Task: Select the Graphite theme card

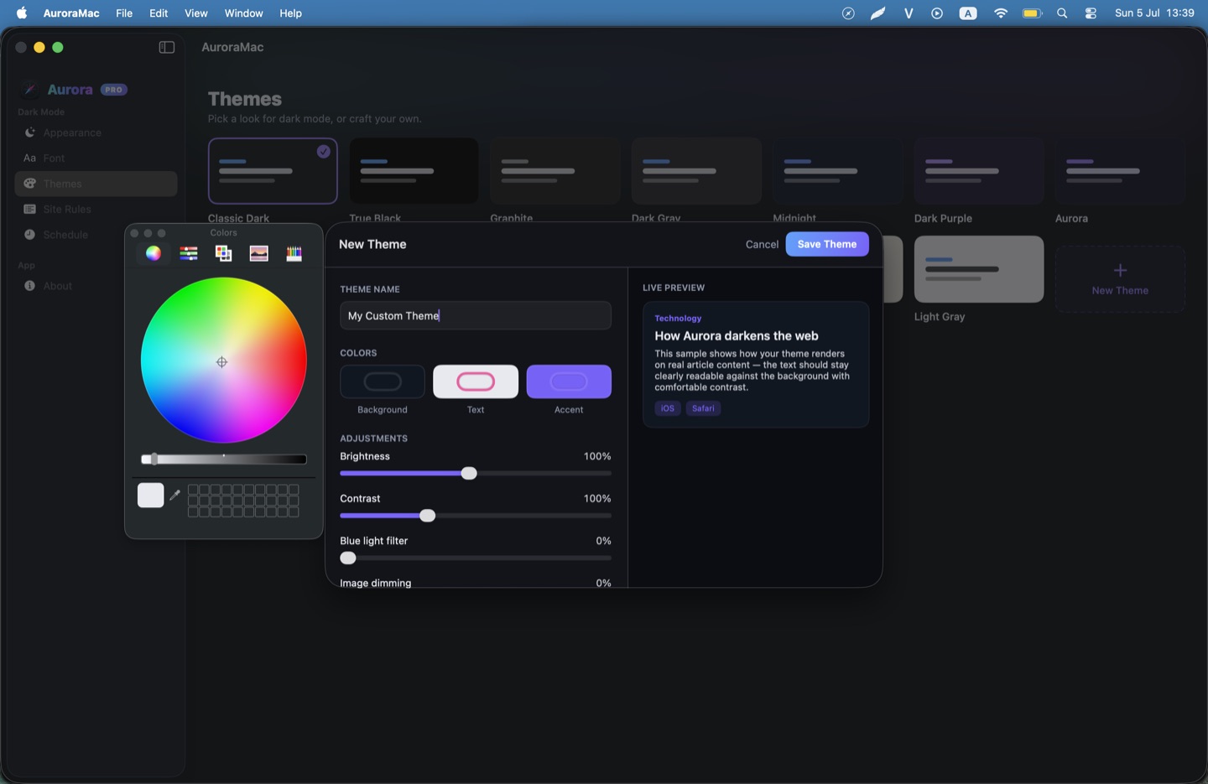Action: click(555, 171)
